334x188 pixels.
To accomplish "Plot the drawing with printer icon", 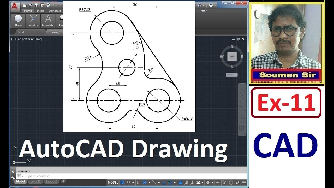I will [48, 5].
